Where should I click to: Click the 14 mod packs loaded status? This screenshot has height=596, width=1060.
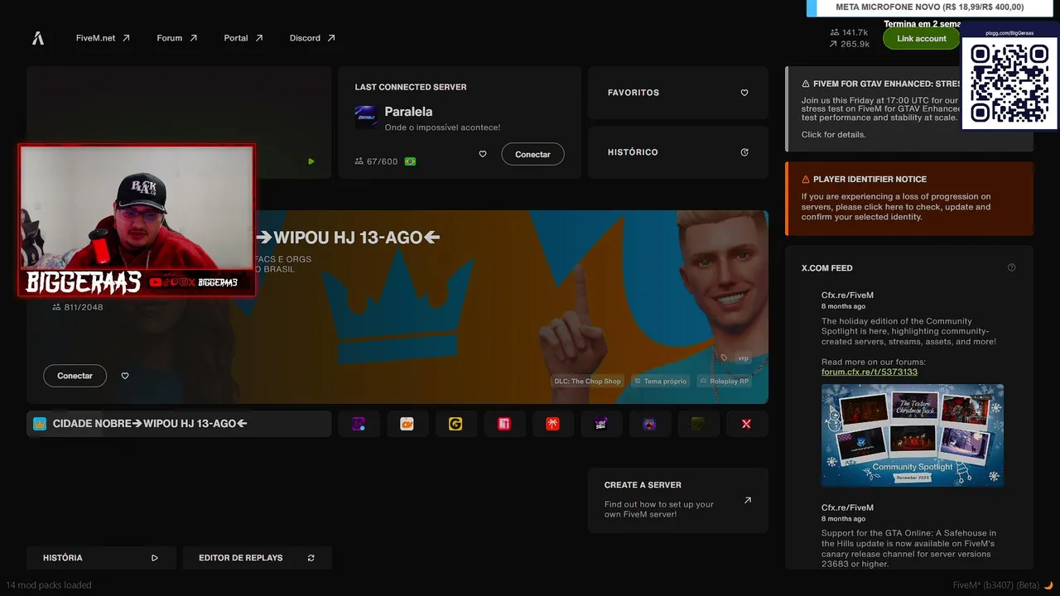point(49,585)
